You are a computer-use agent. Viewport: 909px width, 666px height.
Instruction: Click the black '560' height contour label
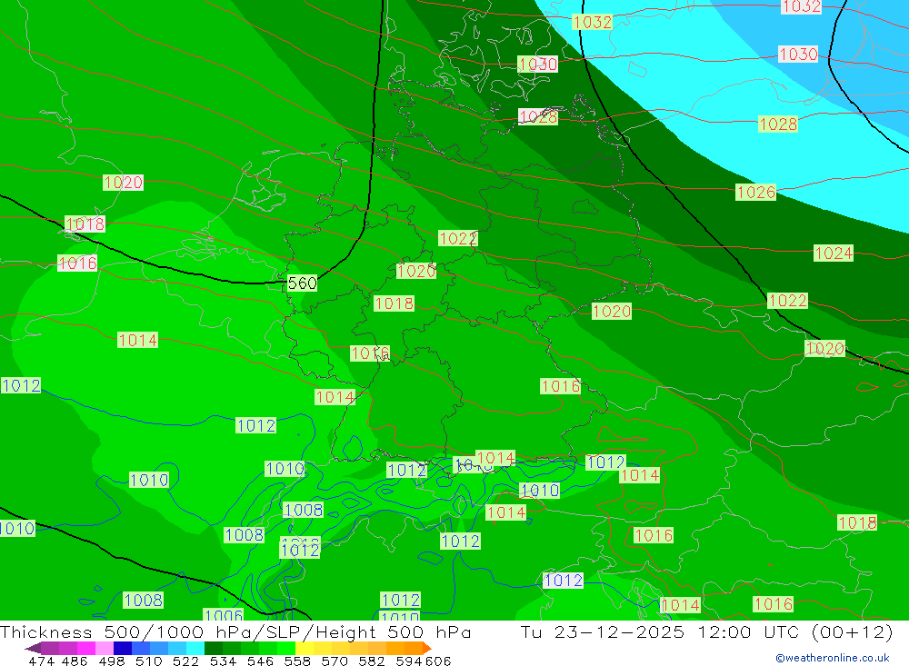302,283
